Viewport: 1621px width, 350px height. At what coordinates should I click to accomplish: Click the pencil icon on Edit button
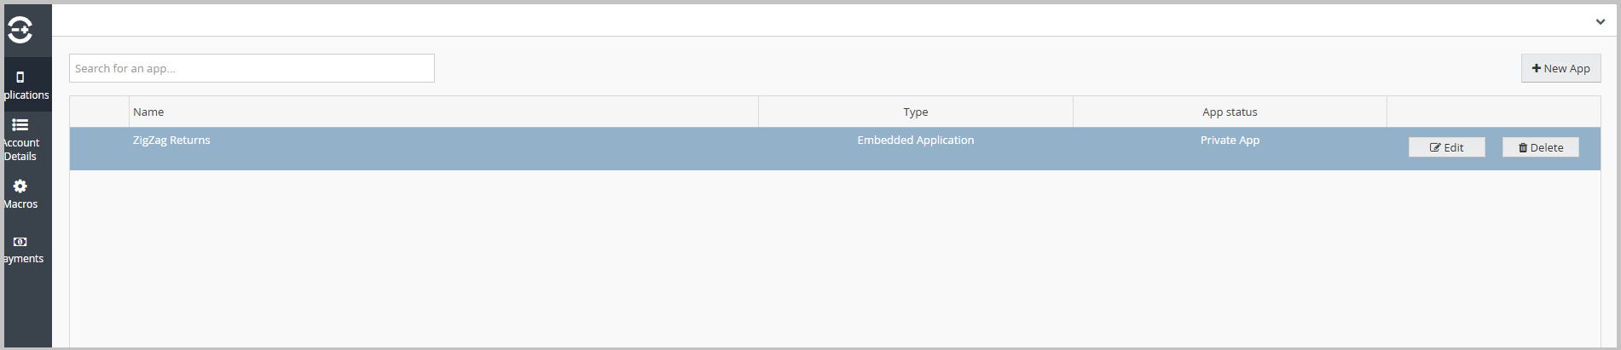1435,147
